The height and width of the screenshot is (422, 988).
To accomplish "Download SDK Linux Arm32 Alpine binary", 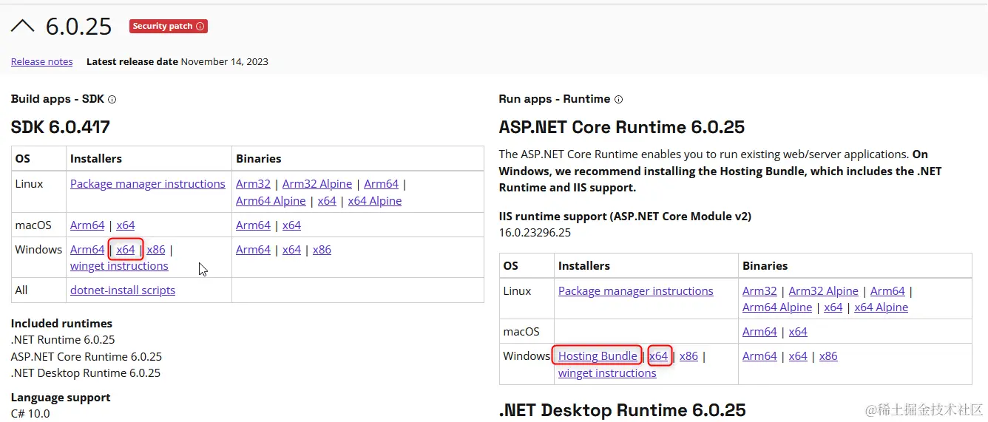I will 317,184.
